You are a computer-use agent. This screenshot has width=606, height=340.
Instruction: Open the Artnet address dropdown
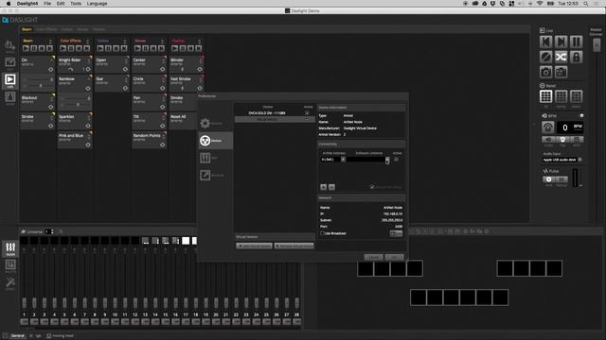click(343, 160)
